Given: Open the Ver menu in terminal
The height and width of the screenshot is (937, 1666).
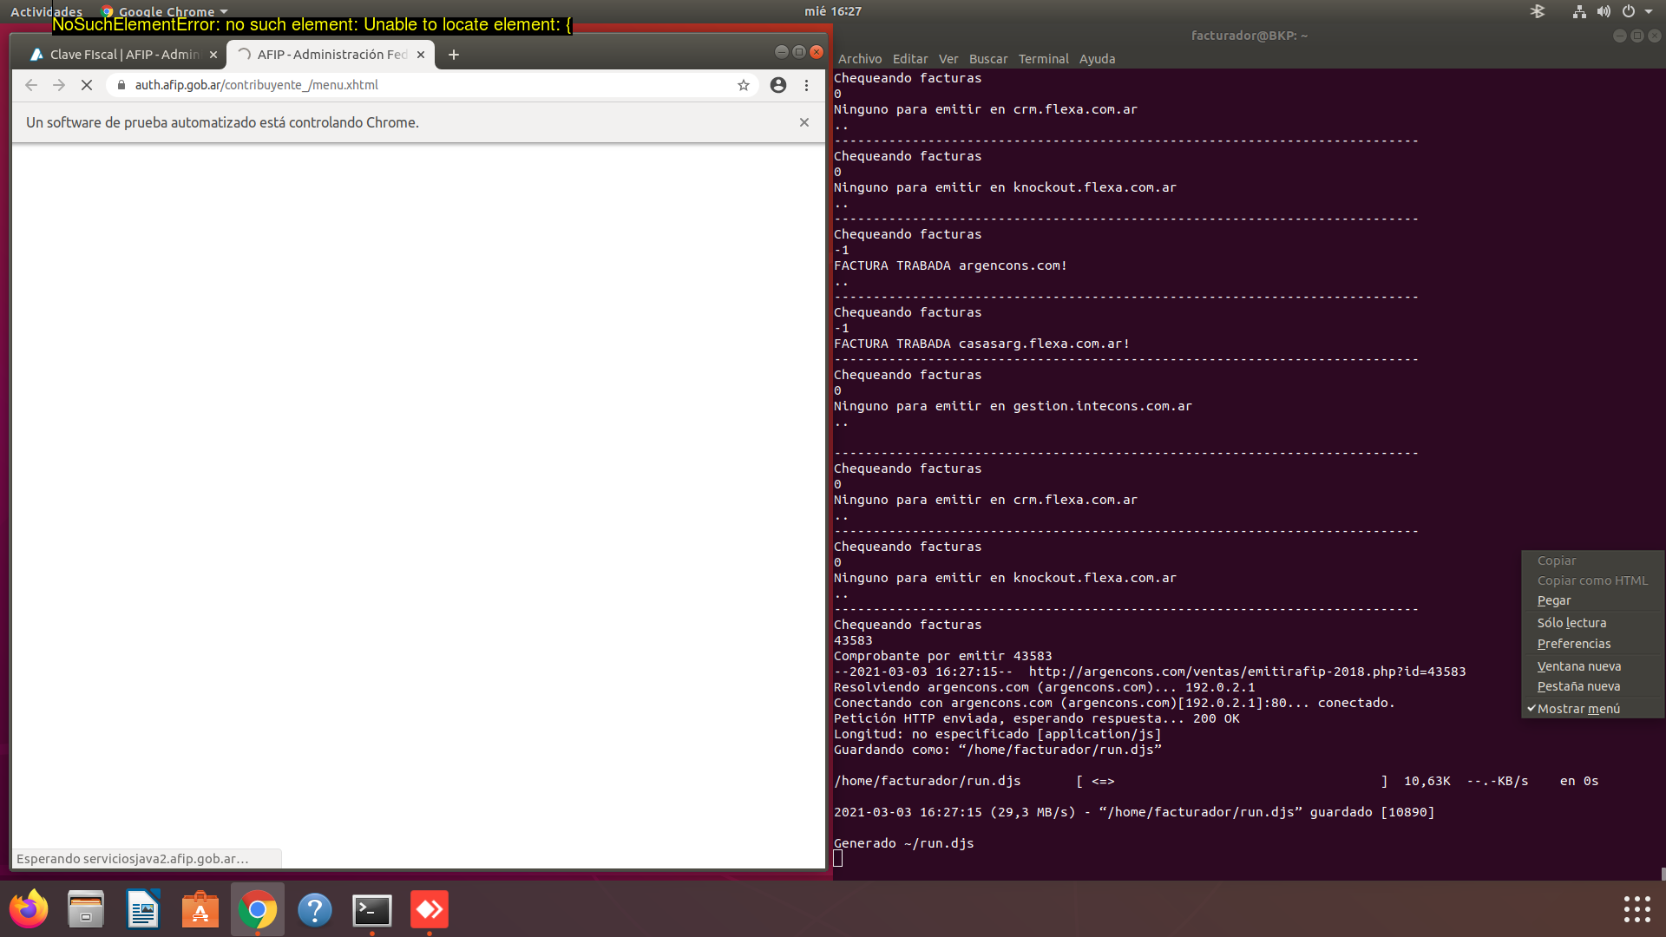Looking at the screenshot, I should click(x=948, y=59).
